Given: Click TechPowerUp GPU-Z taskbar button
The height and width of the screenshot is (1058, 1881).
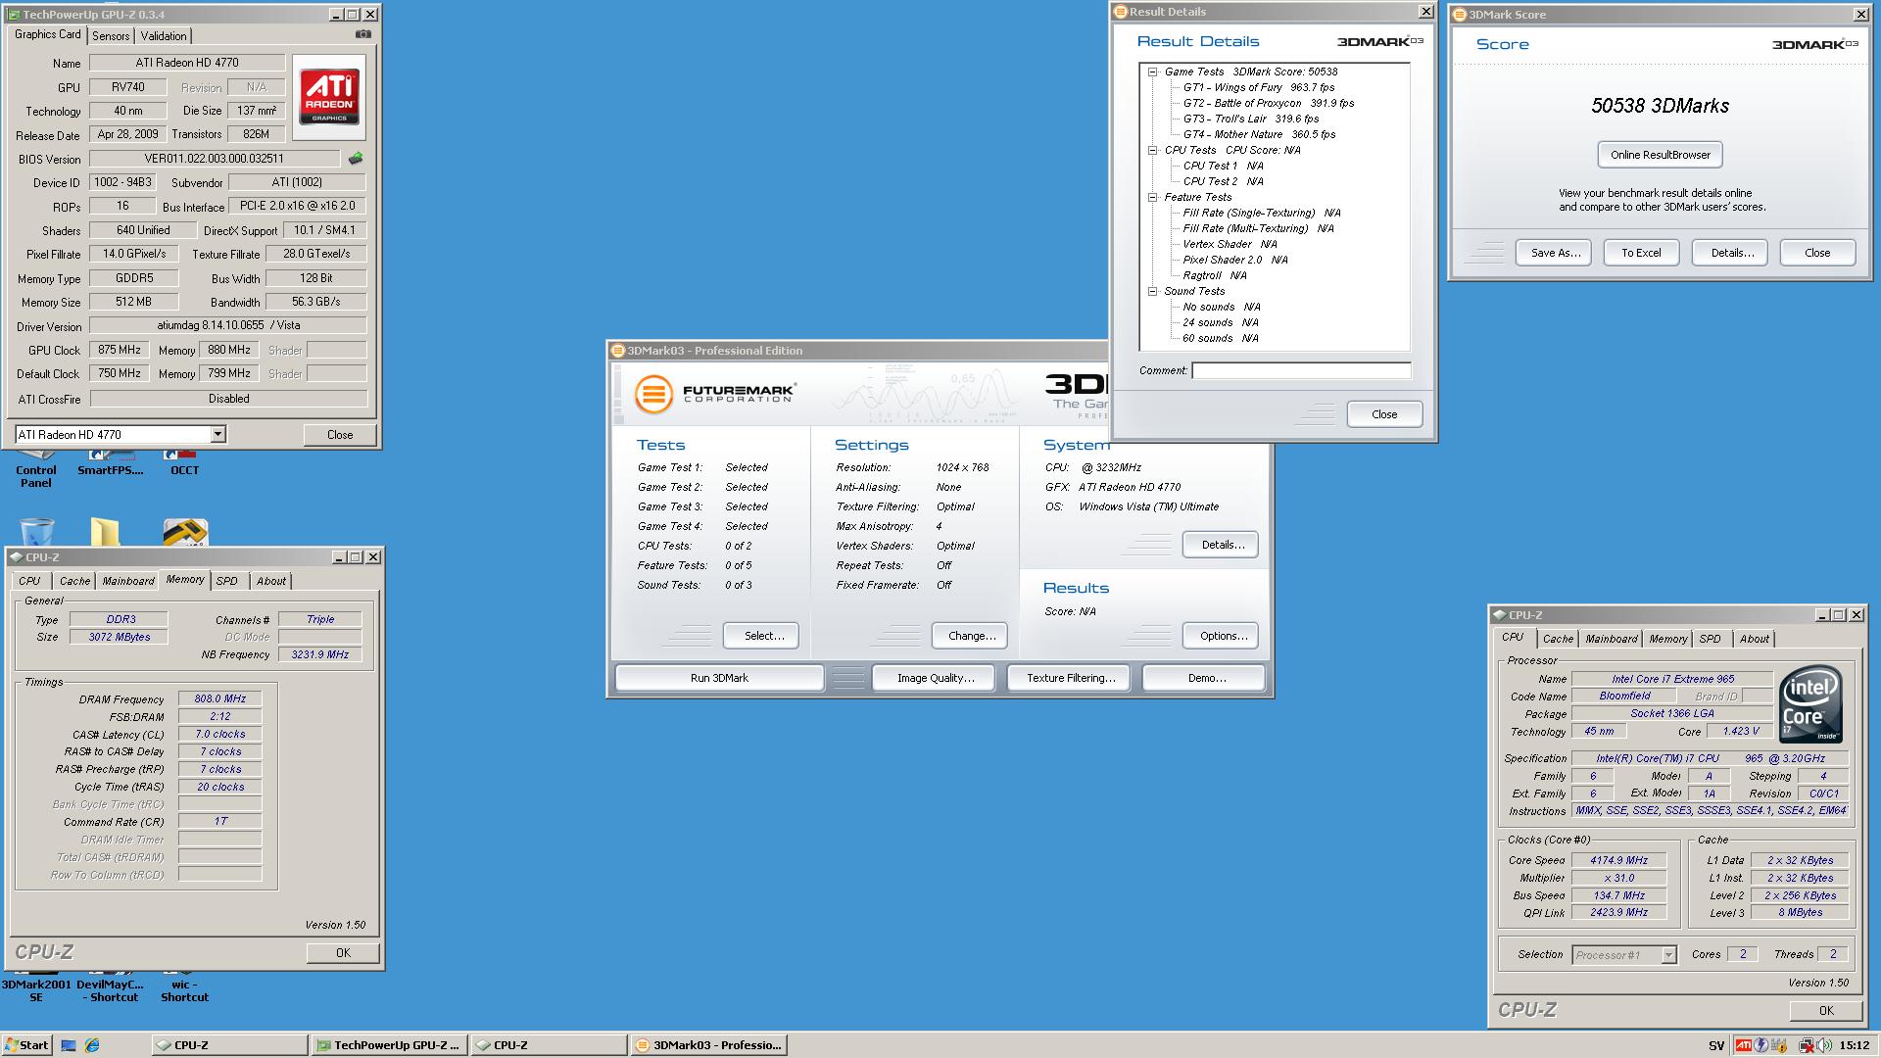Looking at the screenshot, I should [389, 1045].
